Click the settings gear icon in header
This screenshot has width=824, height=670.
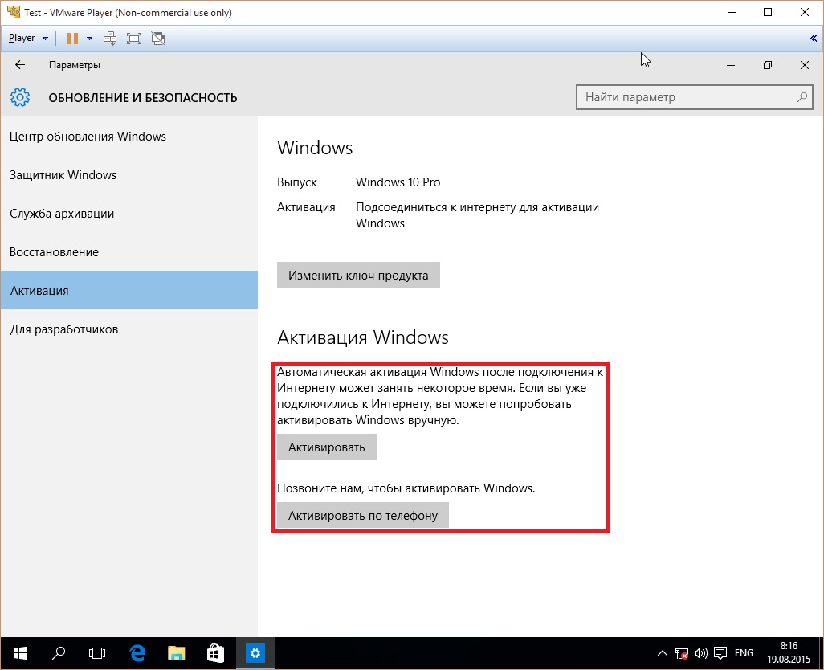[20, 97]
